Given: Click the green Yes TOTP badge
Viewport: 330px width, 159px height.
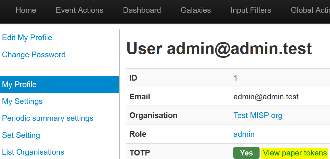Looking at the screenshot, I should [246, 153].
